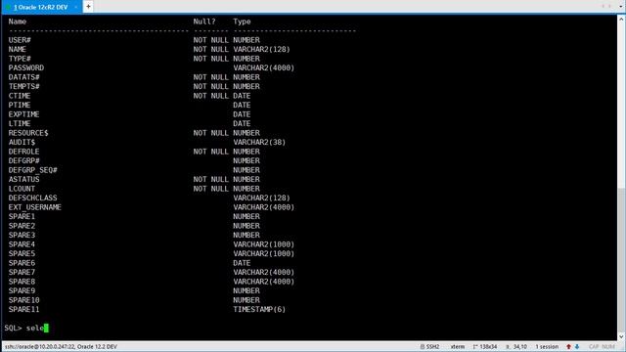Viewport: 626px width, 352px height.
Task: Click the DEFSCHCLASS column name
Action: click(32, 198)
